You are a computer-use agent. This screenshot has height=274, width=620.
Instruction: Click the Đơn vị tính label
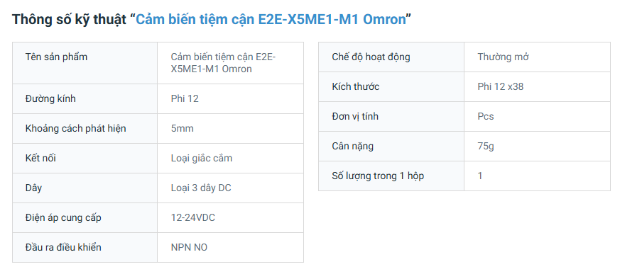click(355, 117)
